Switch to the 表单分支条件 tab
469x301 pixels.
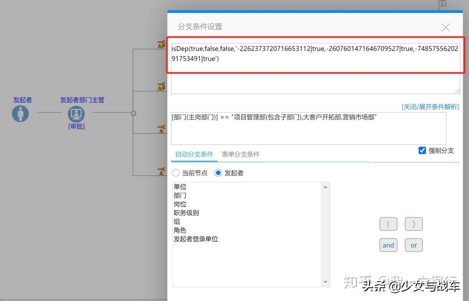240,154
